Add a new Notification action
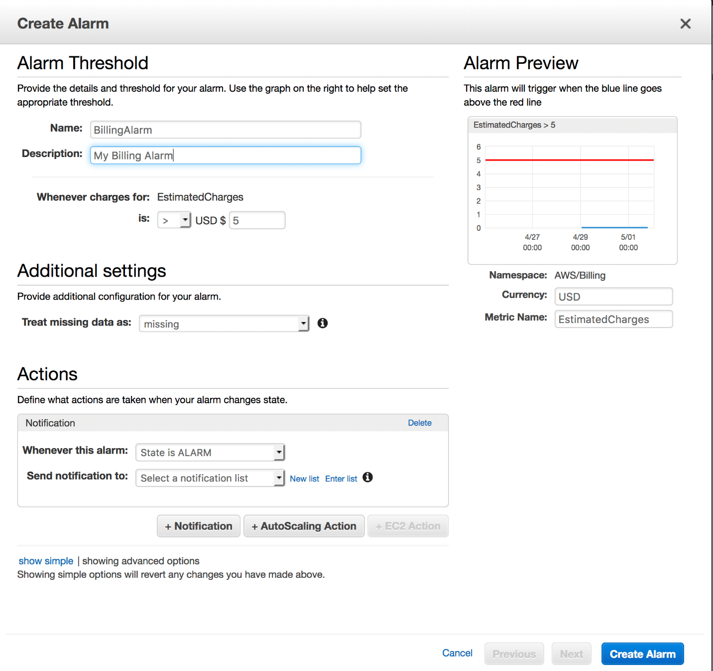The width and height of the screenshot is (713, 671). click(x=198, y=526)
